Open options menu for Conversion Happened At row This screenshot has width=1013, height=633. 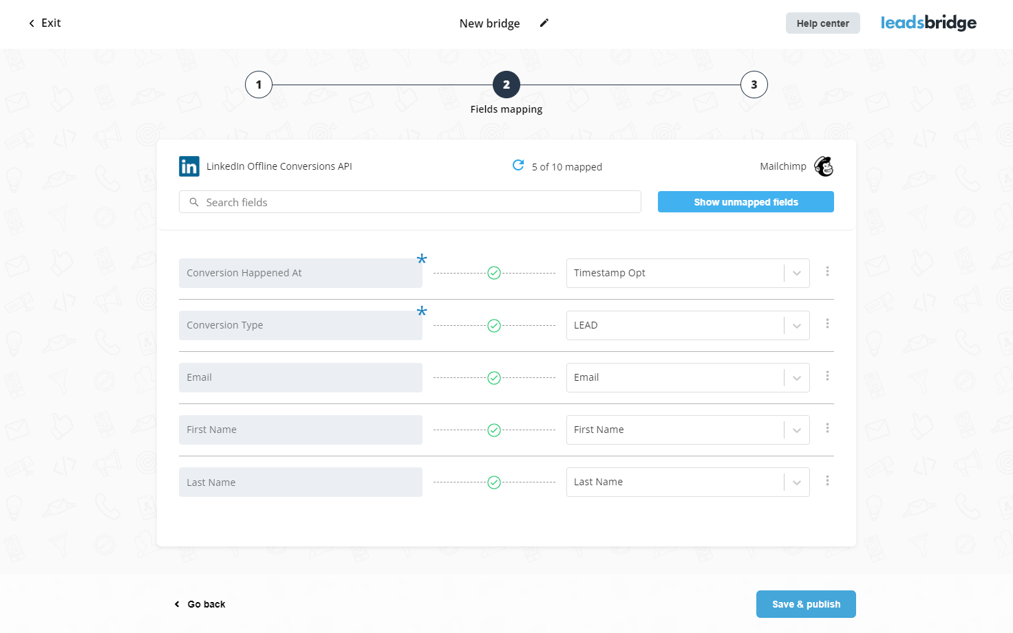827,271
